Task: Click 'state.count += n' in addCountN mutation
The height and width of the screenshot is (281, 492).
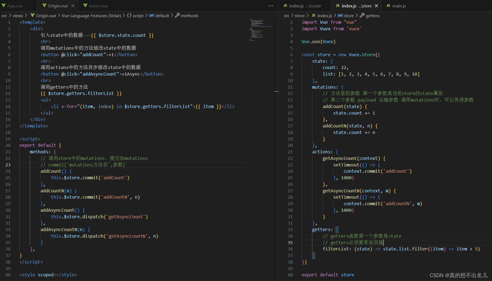Action: [354, 132]
